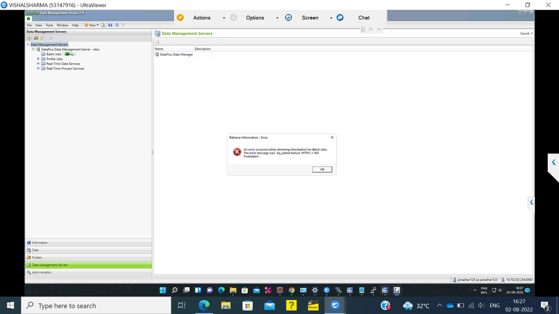
Task: Open Microsoft Edge on local taskbar
Action: pyautogui.click(x=204, y=306)
